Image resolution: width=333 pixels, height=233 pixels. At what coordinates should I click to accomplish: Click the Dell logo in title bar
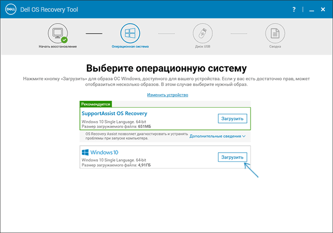click(10, 9)
